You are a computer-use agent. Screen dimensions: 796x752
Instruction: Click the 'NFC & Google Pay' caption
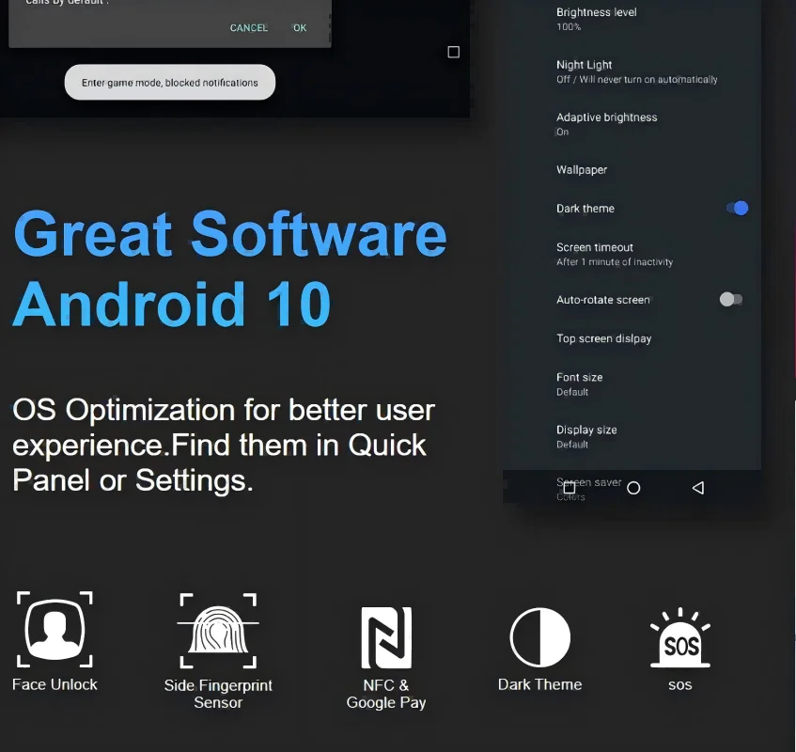pyautogui.click(x=386, y=694)
